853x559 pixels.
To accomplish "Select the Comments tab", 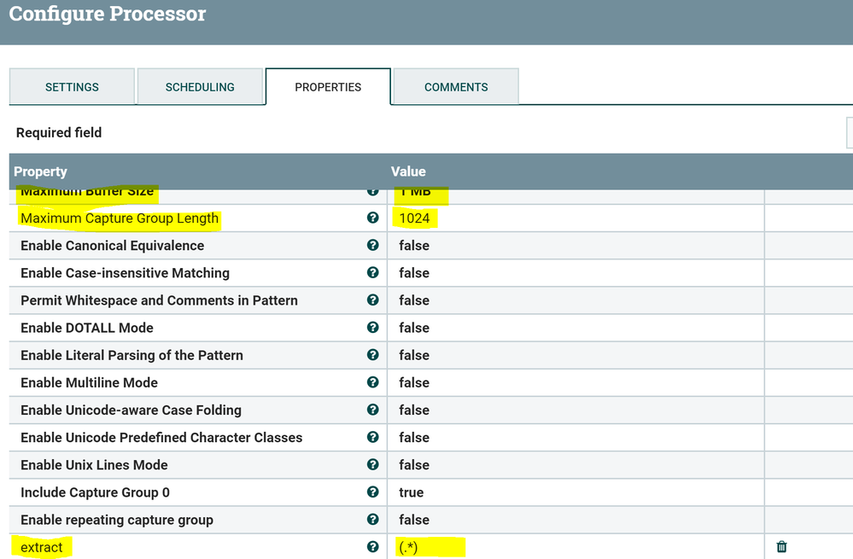I will click(x=456, y=87).
